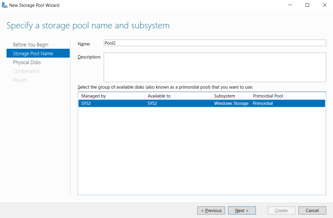The image size is (333, 218).
Task: Click the Name field containing Pool2
Action: pyautogui.click(x=215, y=43)
